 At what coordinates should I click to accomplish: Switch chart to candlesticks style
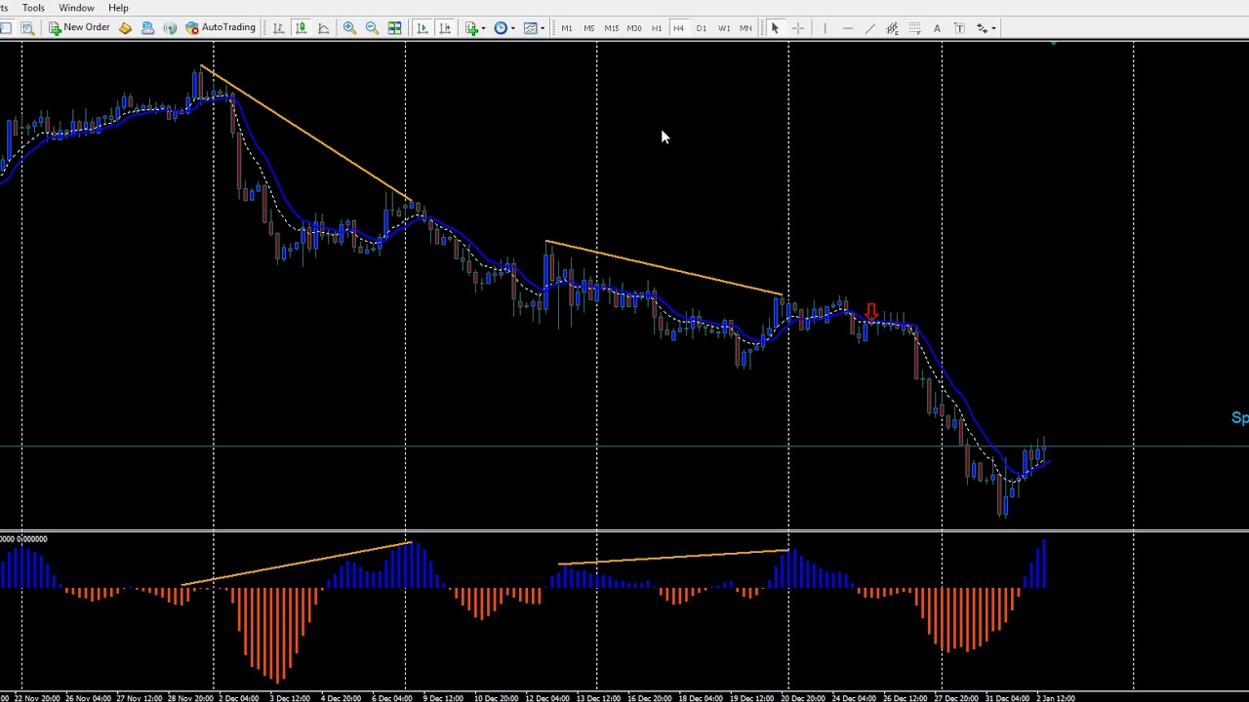click(301, 27)
